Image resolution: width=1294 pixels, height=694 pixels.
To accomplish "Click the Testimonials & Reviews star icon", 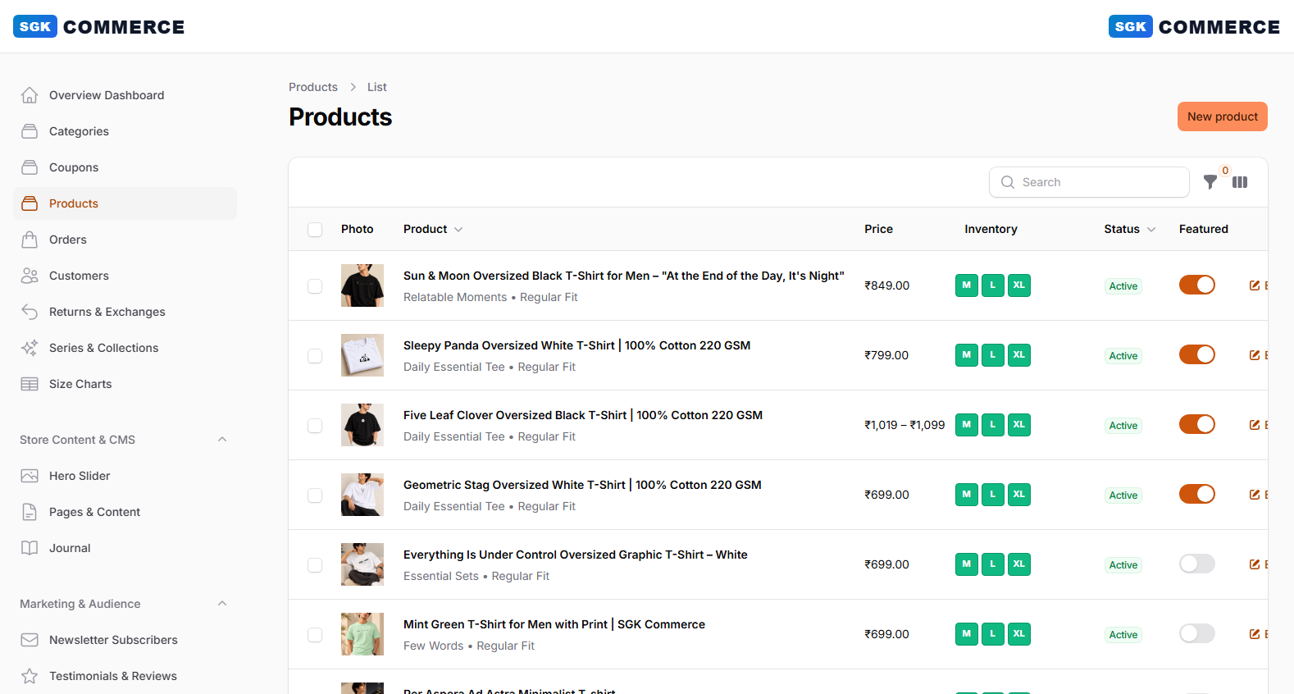I will coord(30,676).
